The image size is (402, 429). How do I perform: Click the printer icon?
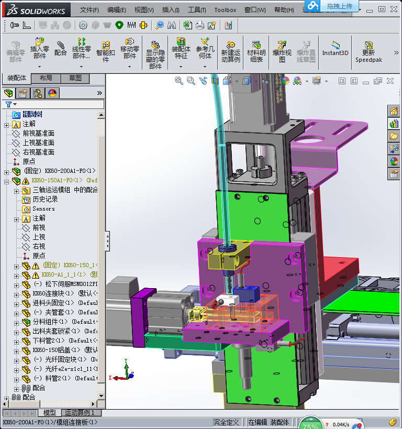200,26
